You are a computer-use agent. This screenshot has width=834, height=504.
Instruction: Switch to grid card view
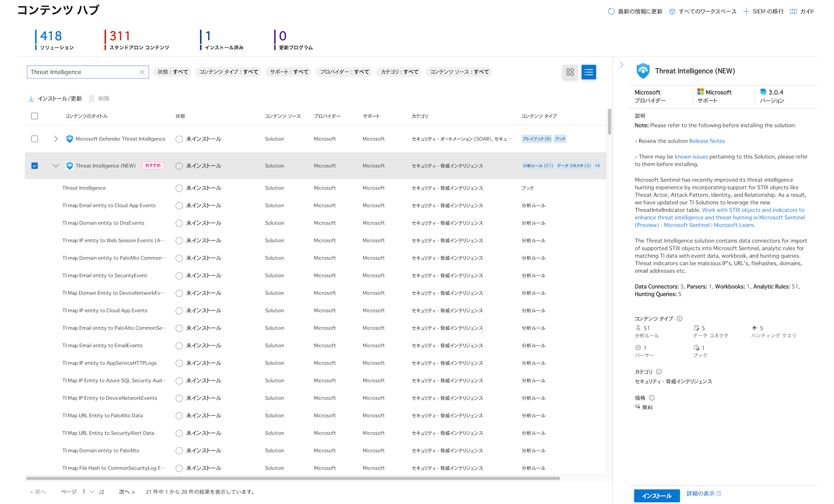pyautogui.click(x=570, y=72)
